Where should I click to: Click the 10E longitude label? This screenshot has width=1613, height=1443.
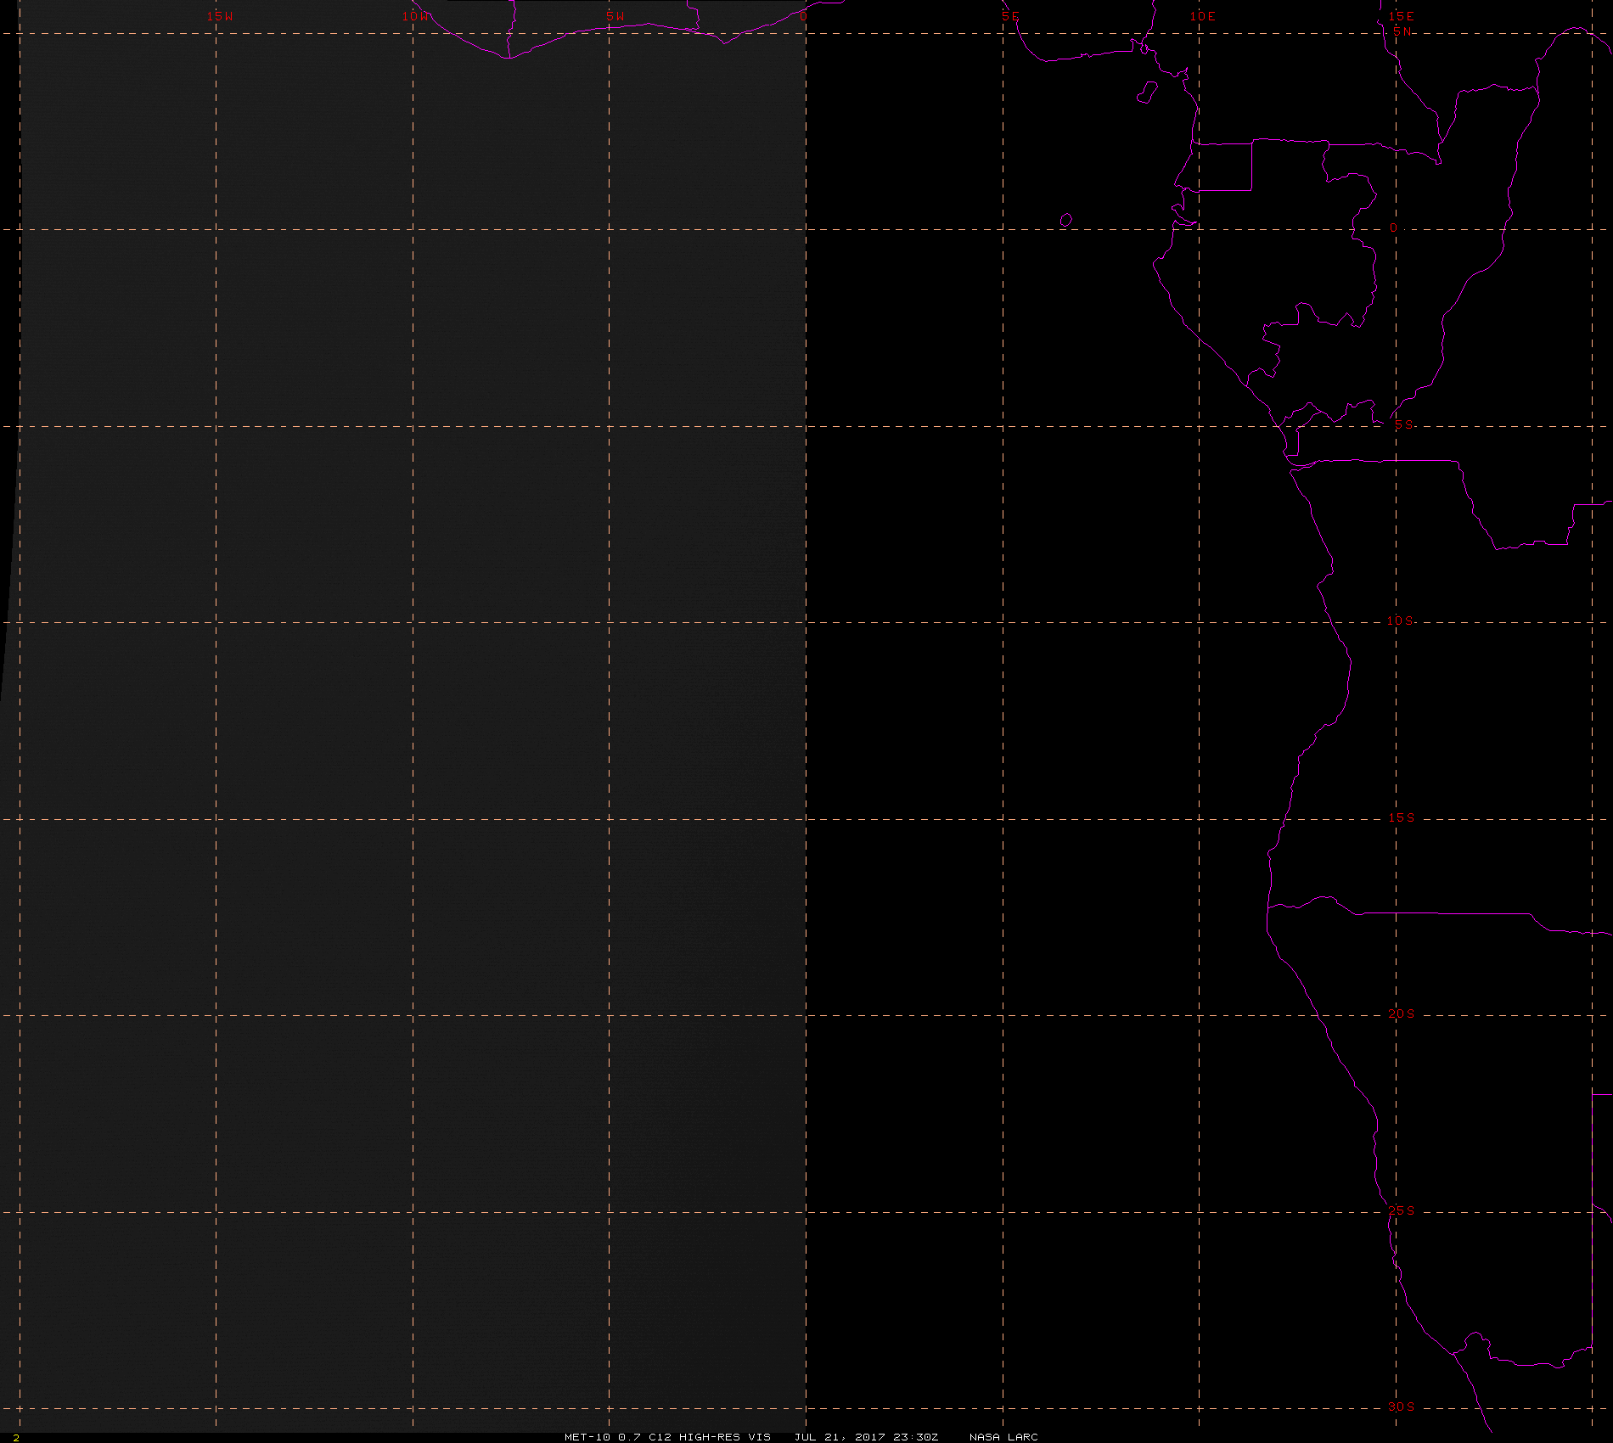click(1203, 16)
